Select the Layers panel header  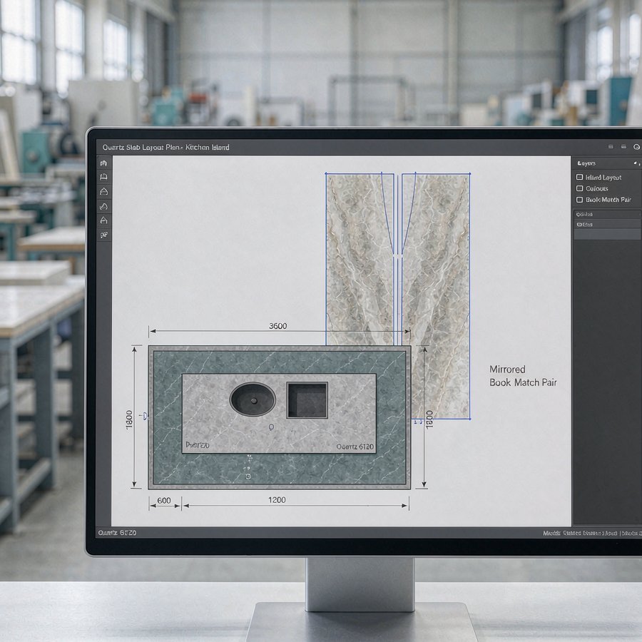(606, 163)
